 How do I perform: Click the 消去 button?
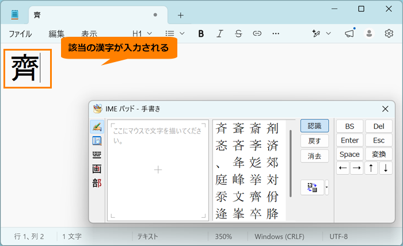(x=314, y=156)
